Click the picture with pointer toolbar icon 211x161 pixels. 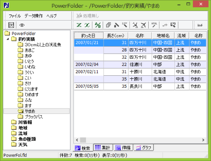point(173,25)
